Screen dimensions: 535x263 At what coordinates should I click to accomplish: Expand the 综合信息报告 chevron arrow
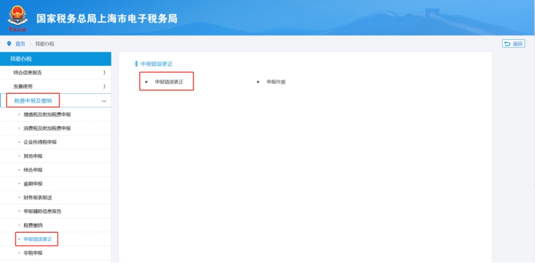coord(104,72)
